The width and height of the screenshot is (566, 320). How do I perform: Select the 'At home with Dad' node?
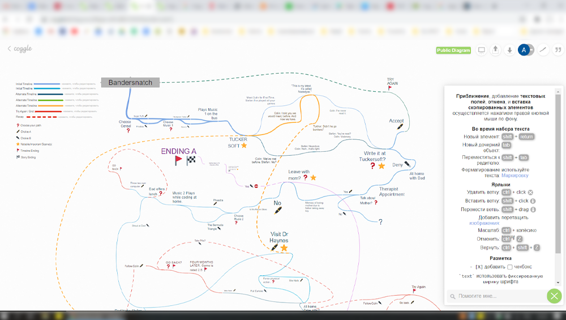click(x=417, y=176)
